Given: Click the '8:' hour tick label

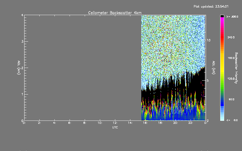Looking at the screenshot, I should 85,123.
